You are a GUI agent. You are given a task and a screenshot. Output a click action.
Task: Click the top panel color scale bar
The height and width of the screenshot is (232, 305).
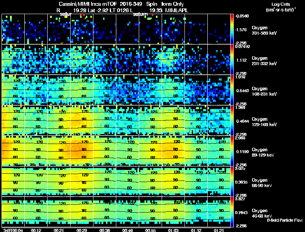[232, 29]
